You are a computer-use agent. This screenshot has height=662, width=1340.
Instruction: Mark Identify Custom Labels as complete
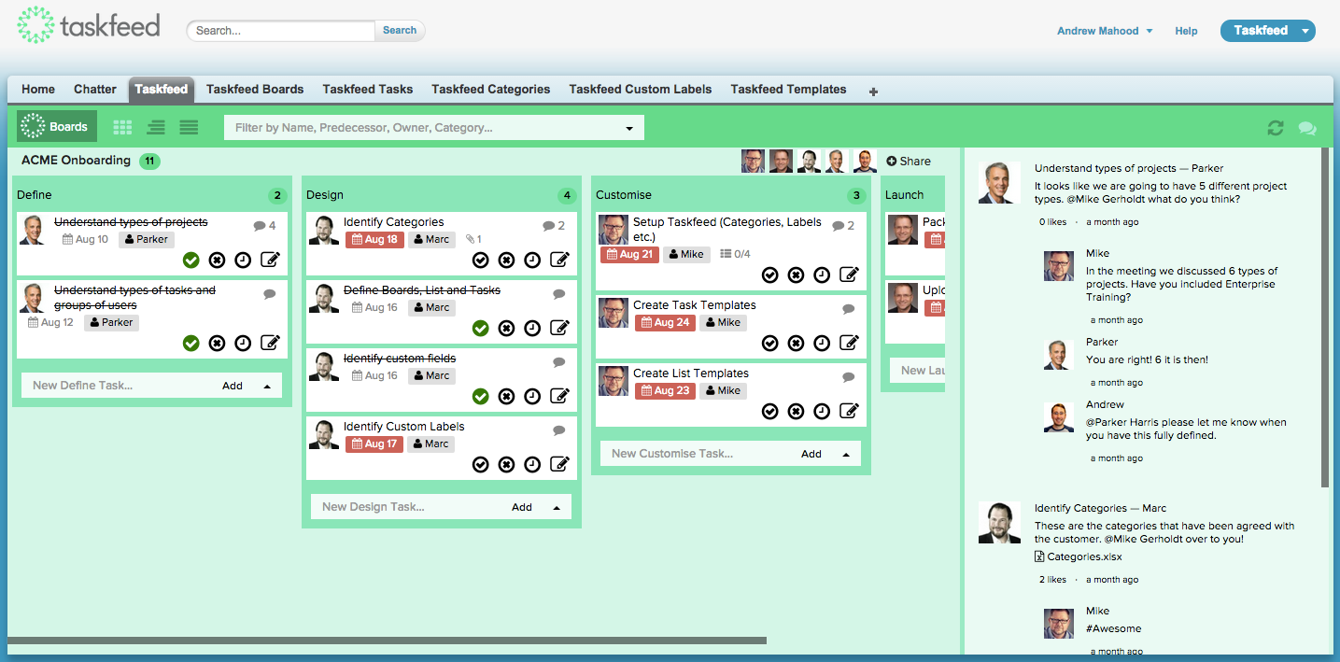481,464
